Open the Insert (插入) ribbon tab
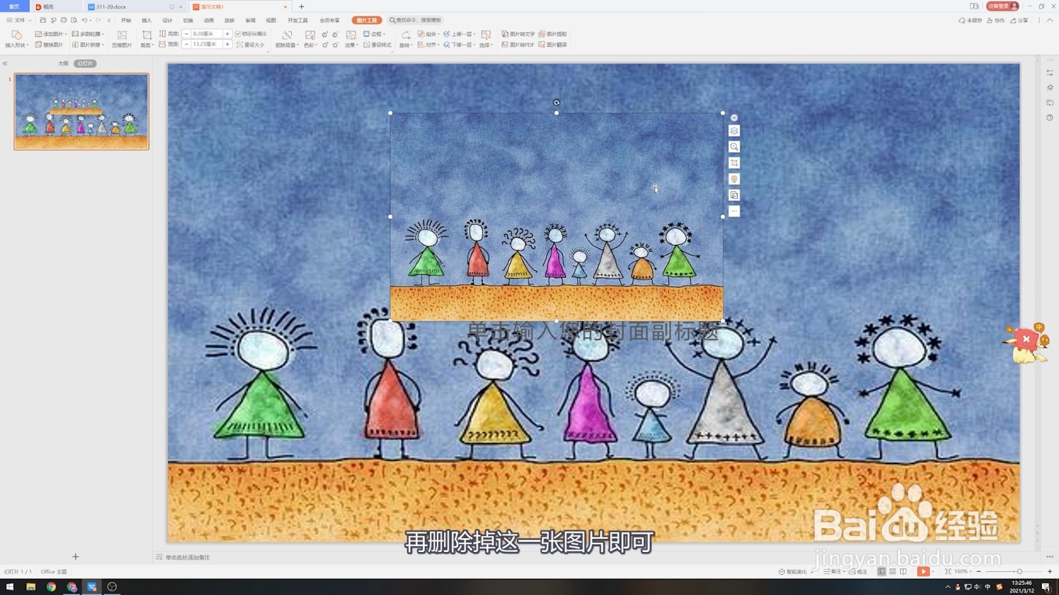Image resolution: width=1059 pixels, height=595 pixels. click(147, 20)
